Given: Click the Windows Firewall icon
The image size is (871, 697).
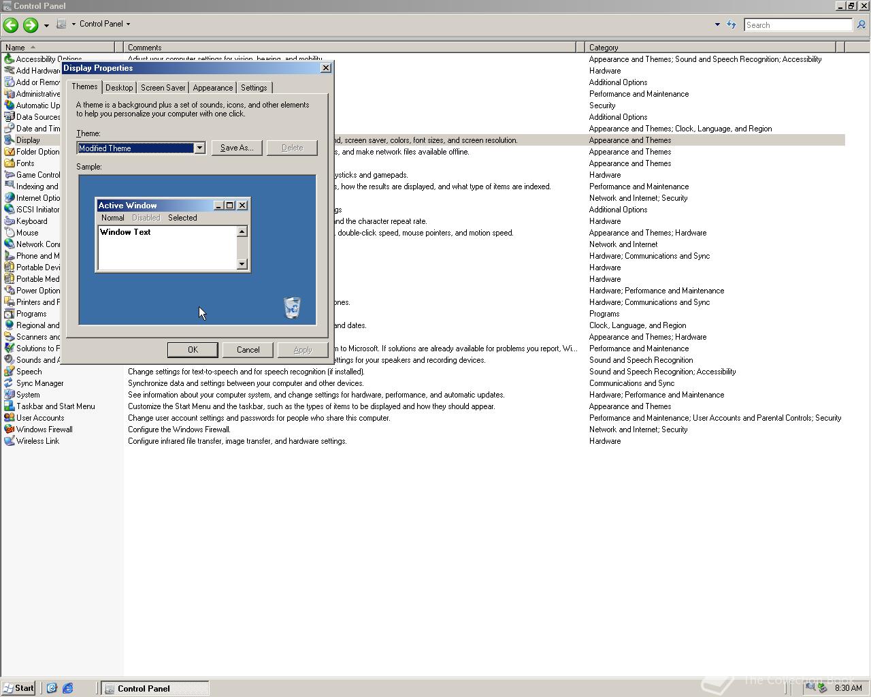Looking at the screenshot, I should (9, 429).
